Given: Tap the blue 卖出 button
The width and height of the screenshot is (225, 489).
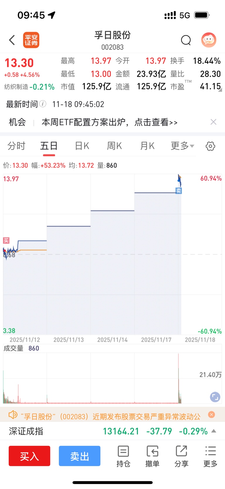Looking at the screenshot, I should 80,456.
